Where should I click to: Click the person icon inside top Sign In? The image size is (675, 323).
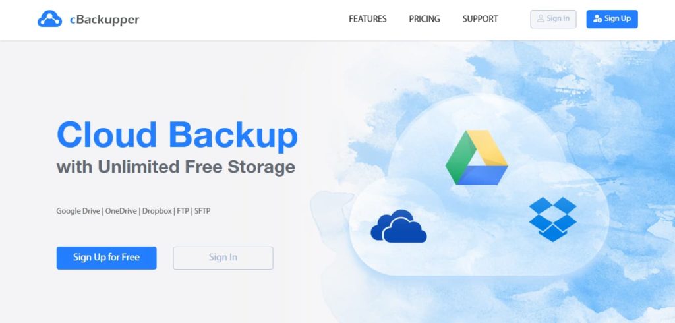point(541,19)
